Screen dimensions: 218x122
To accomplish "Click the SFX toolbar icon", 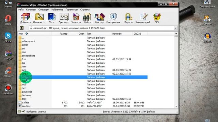I will coord(157,18).
